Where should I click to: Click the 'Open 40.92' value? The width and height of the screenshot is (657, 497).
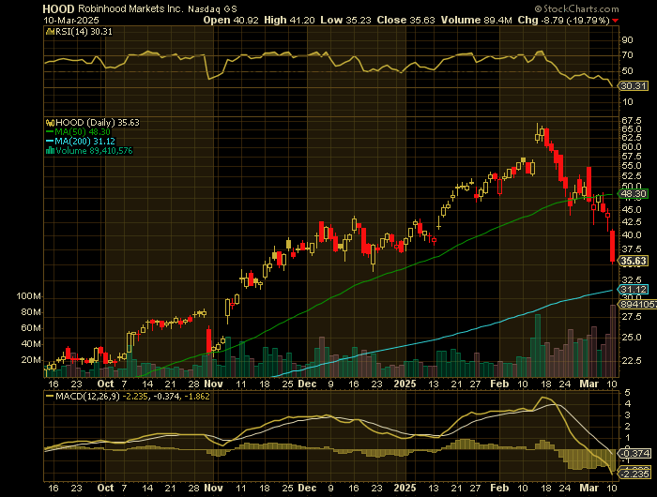tap(231, 20)
